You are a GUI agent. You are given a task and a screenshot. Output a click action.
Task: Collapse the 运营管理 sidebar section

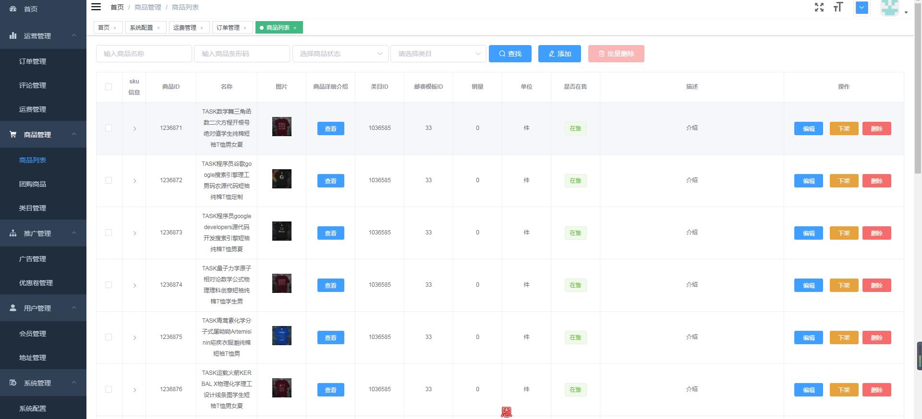pyautogui.click(x=43, y=36)
